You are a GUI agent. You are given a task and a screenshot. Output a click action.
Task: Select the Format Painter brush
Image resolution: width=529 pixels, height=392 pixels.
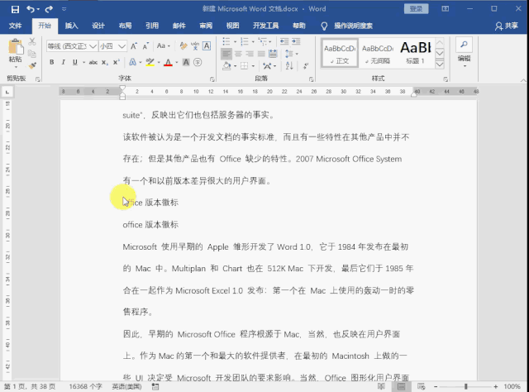click(x=32, y=65)
